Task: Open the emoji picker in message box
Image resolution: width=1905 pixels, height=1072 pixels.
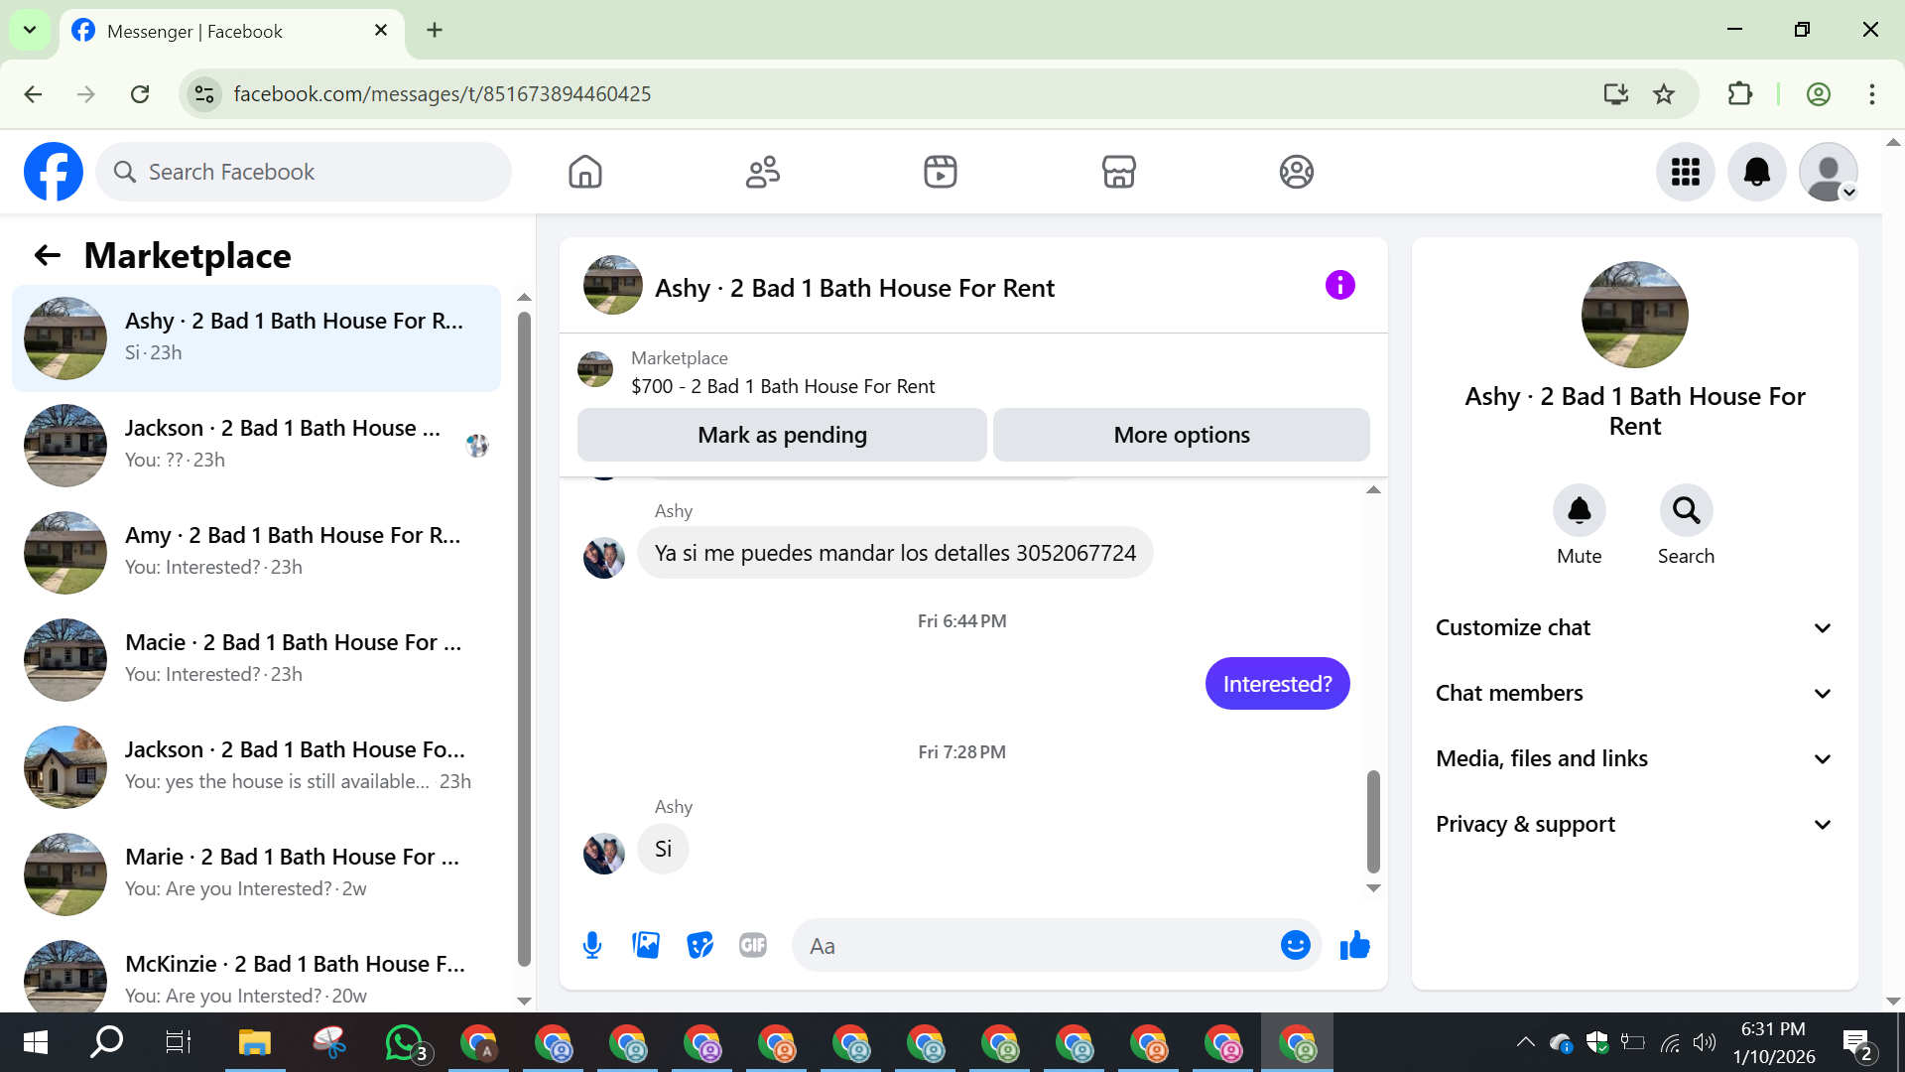Action: 1295,945
